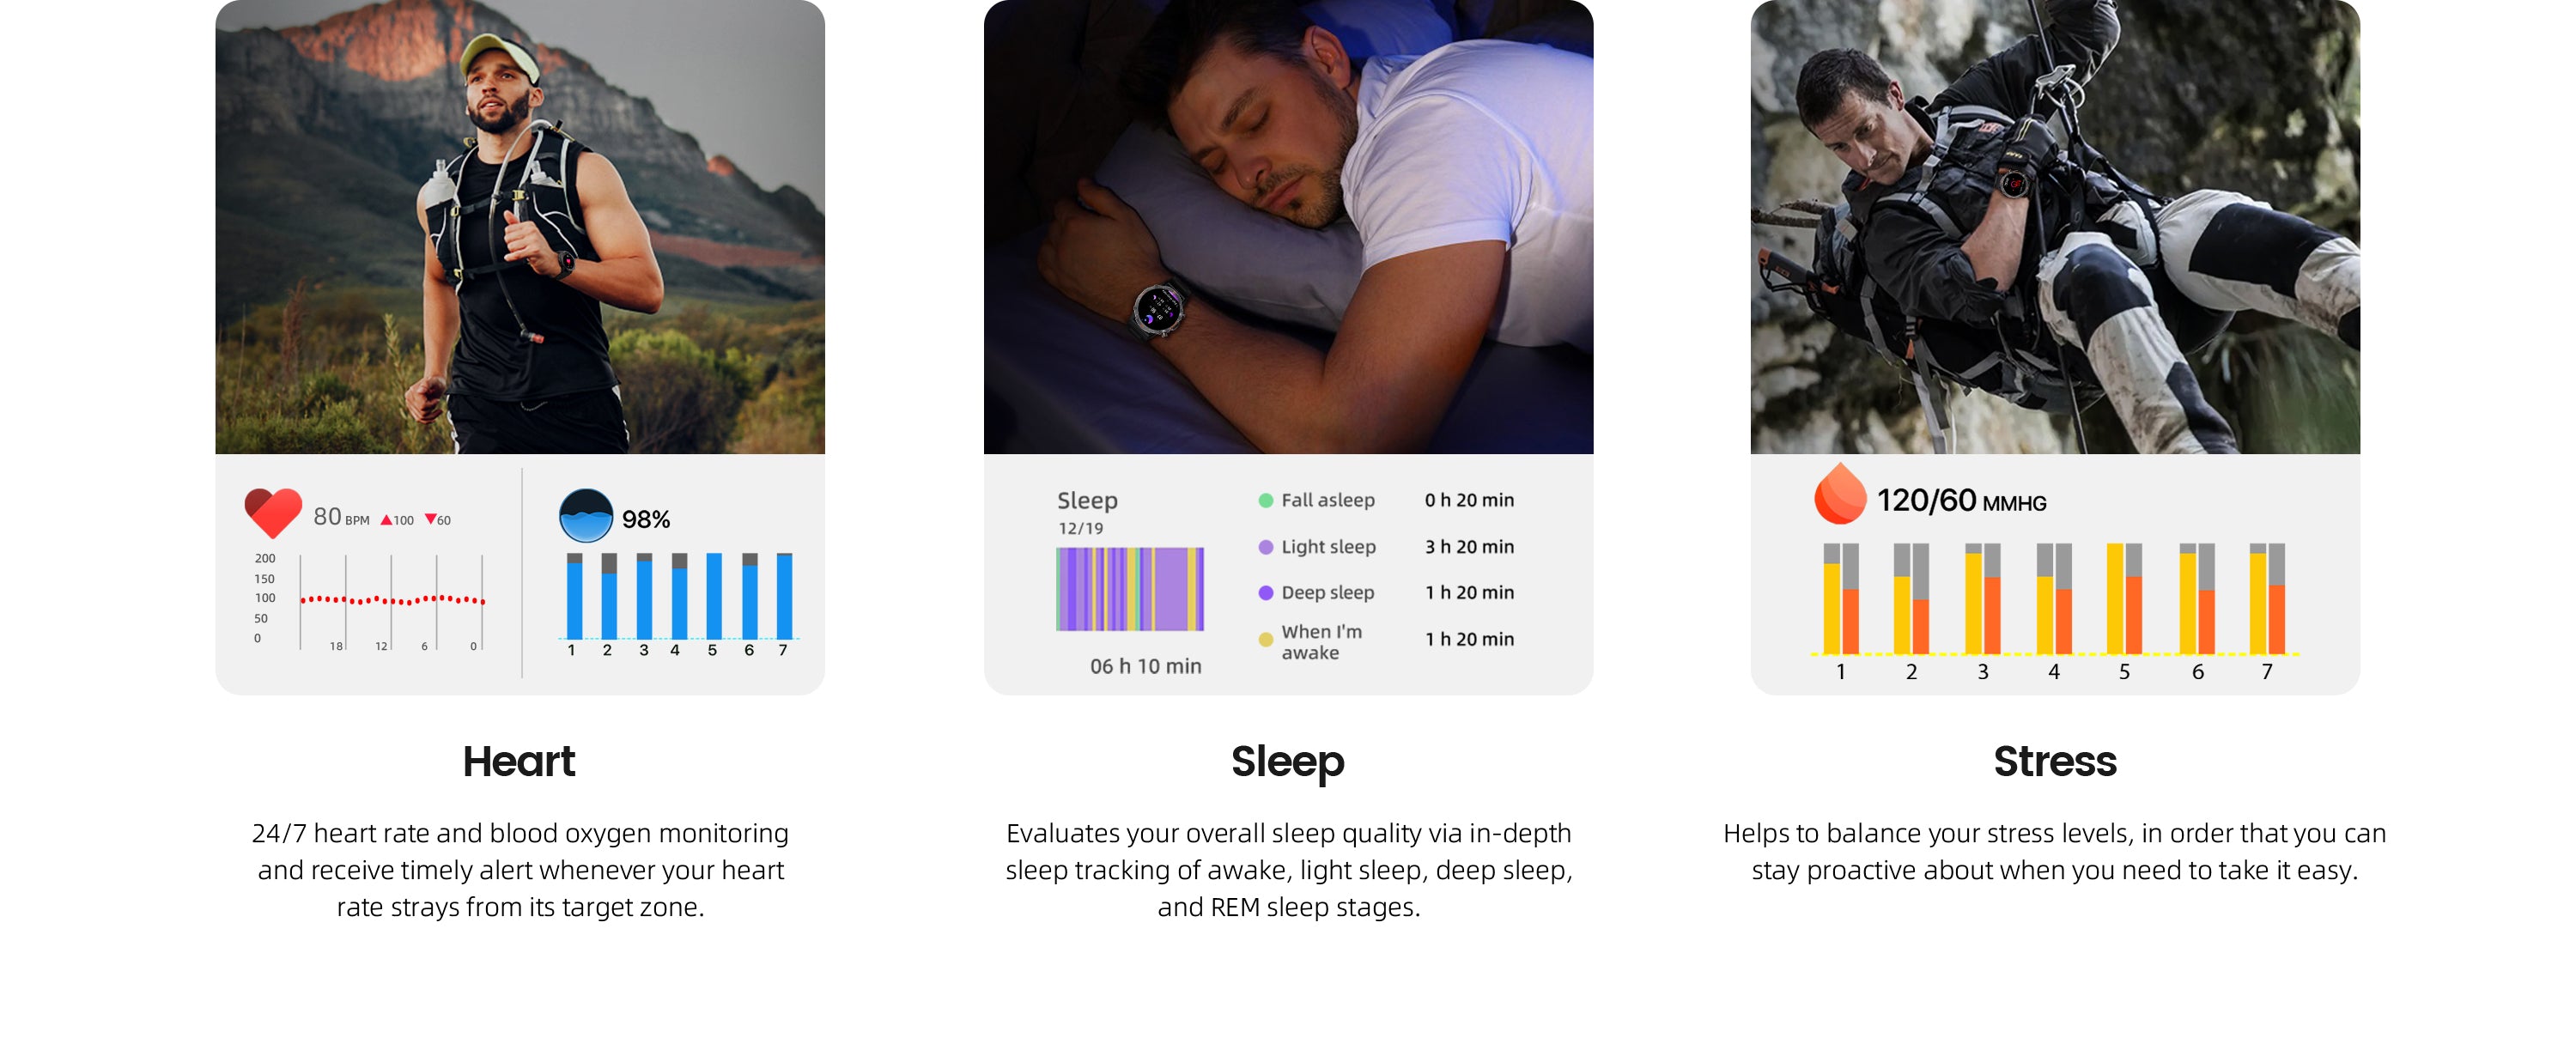
Task: Click the purple sleep stages chart
Action: coord(1130,589)
